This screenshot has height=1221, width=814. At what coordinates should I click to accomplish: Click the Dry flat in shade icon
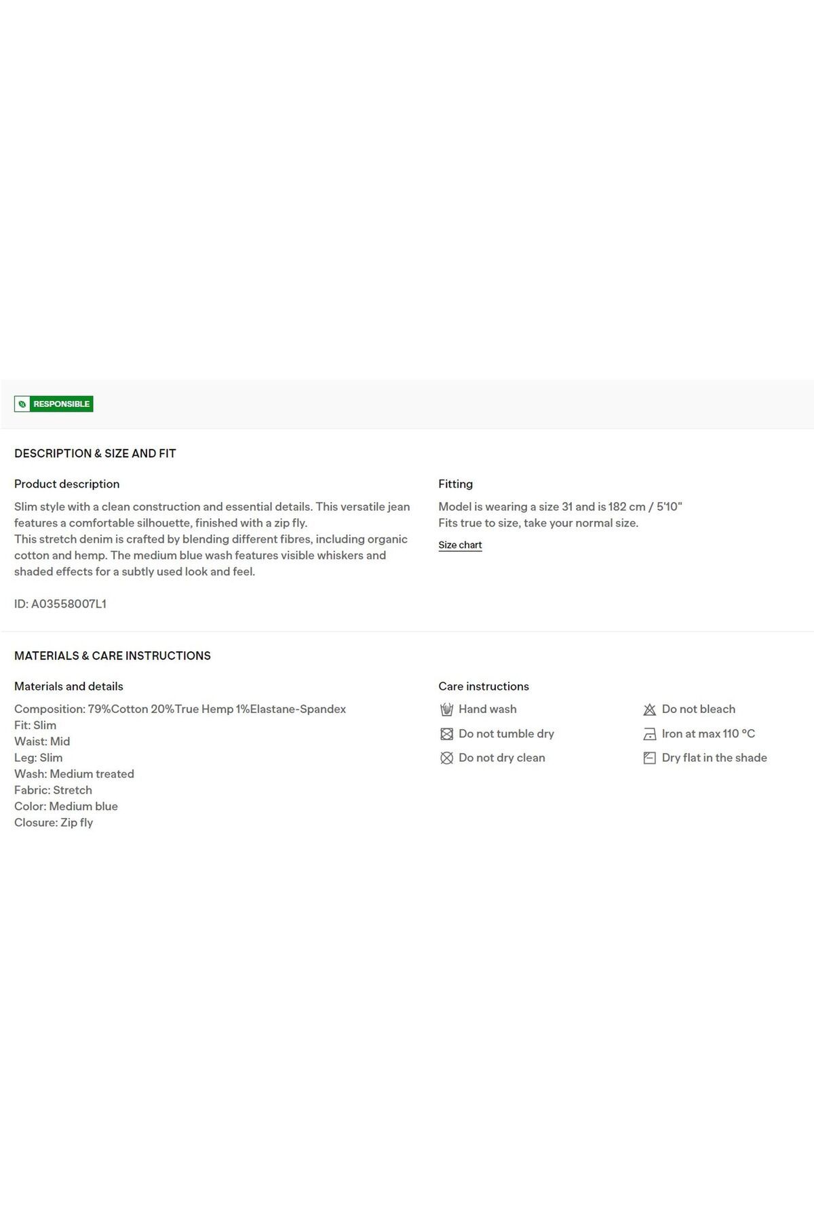pos(649,758)
